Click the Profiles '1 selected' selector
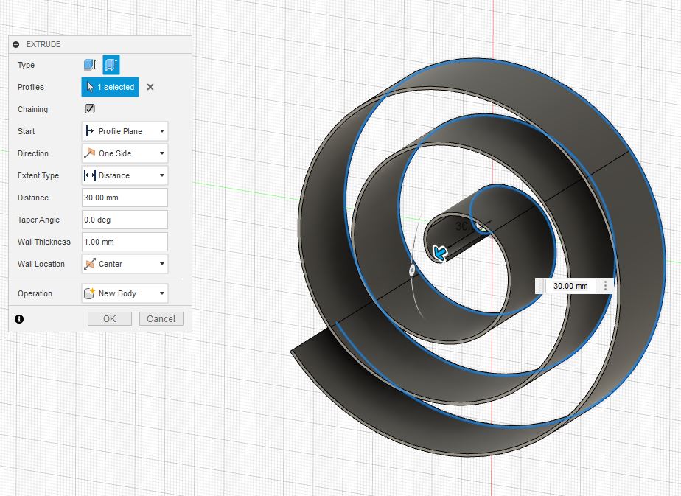The width and height of the screenshot is (681, 496). pos(111,87)
